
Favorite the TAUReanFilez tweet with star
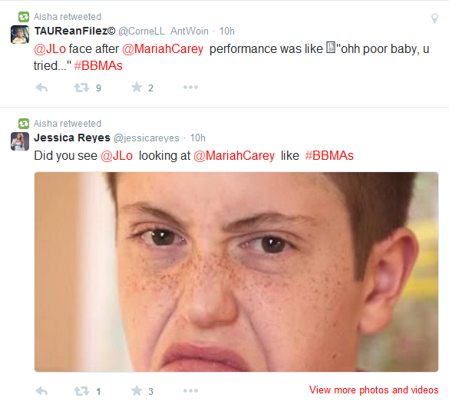tap(137, 87)
